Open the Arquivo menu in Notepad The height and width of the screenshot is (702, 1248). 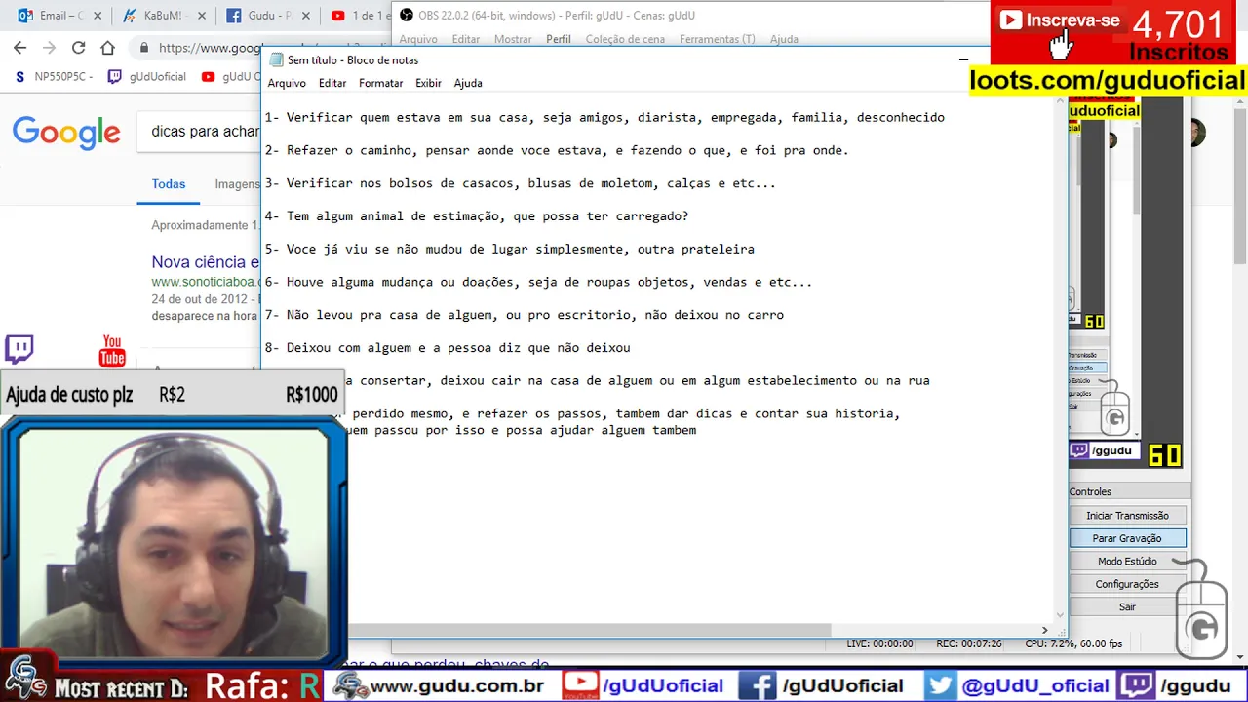point(287,83)
